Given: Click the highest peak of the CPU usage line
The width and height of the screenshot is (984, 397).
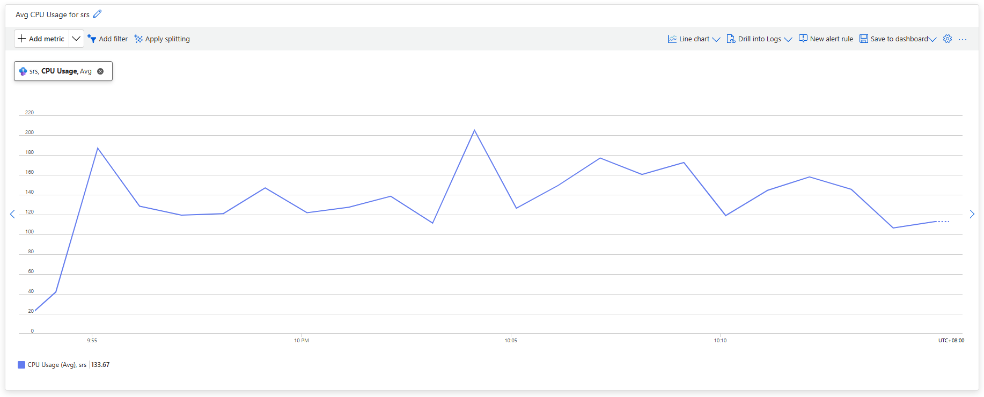Looking at the screenshot, I should 474,130.
